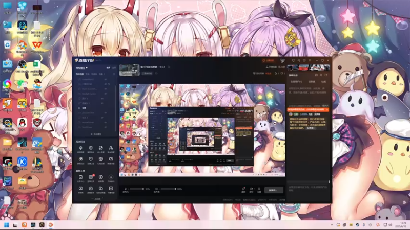Click the bell reminder icon above the preview

coord(267,67)
